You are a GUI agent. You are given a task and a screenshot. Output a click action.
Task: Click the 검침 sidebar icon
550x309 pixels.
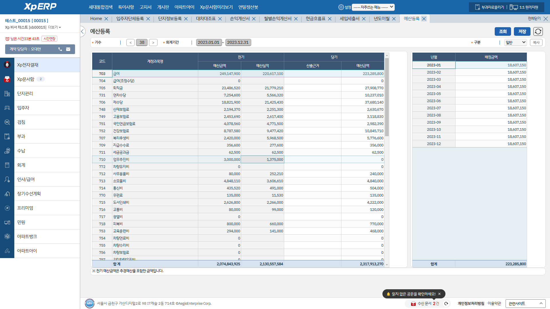7,122
